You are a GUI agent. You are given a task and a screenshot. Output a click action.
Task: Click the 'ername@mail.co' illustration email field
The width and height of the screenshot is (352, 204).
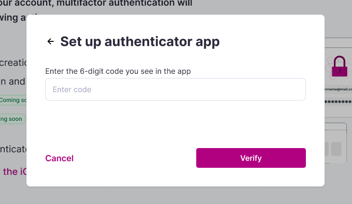[338, 89]
